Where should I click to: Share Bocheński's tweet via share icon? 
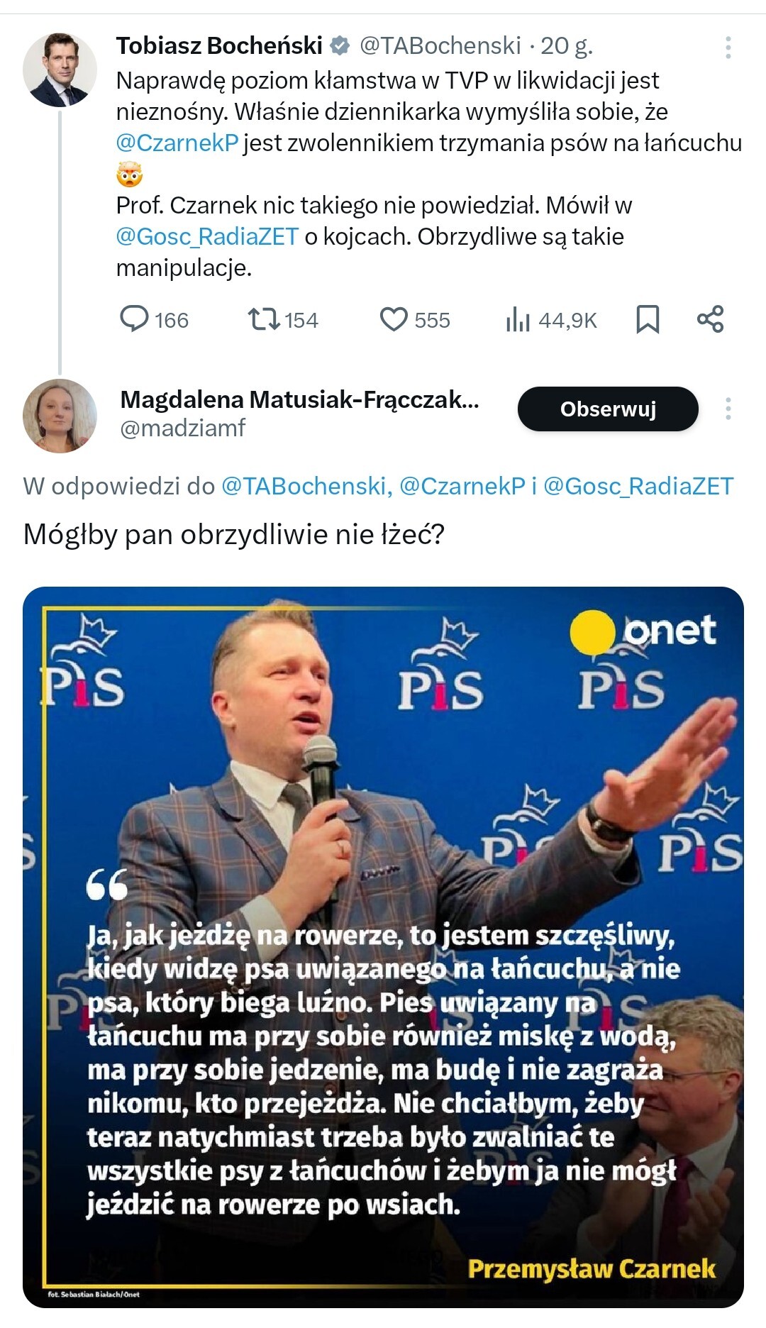click(710, 319)
